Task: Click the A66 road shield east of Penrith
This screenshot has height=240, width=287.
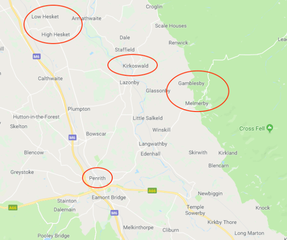Action: coord(152,191)
